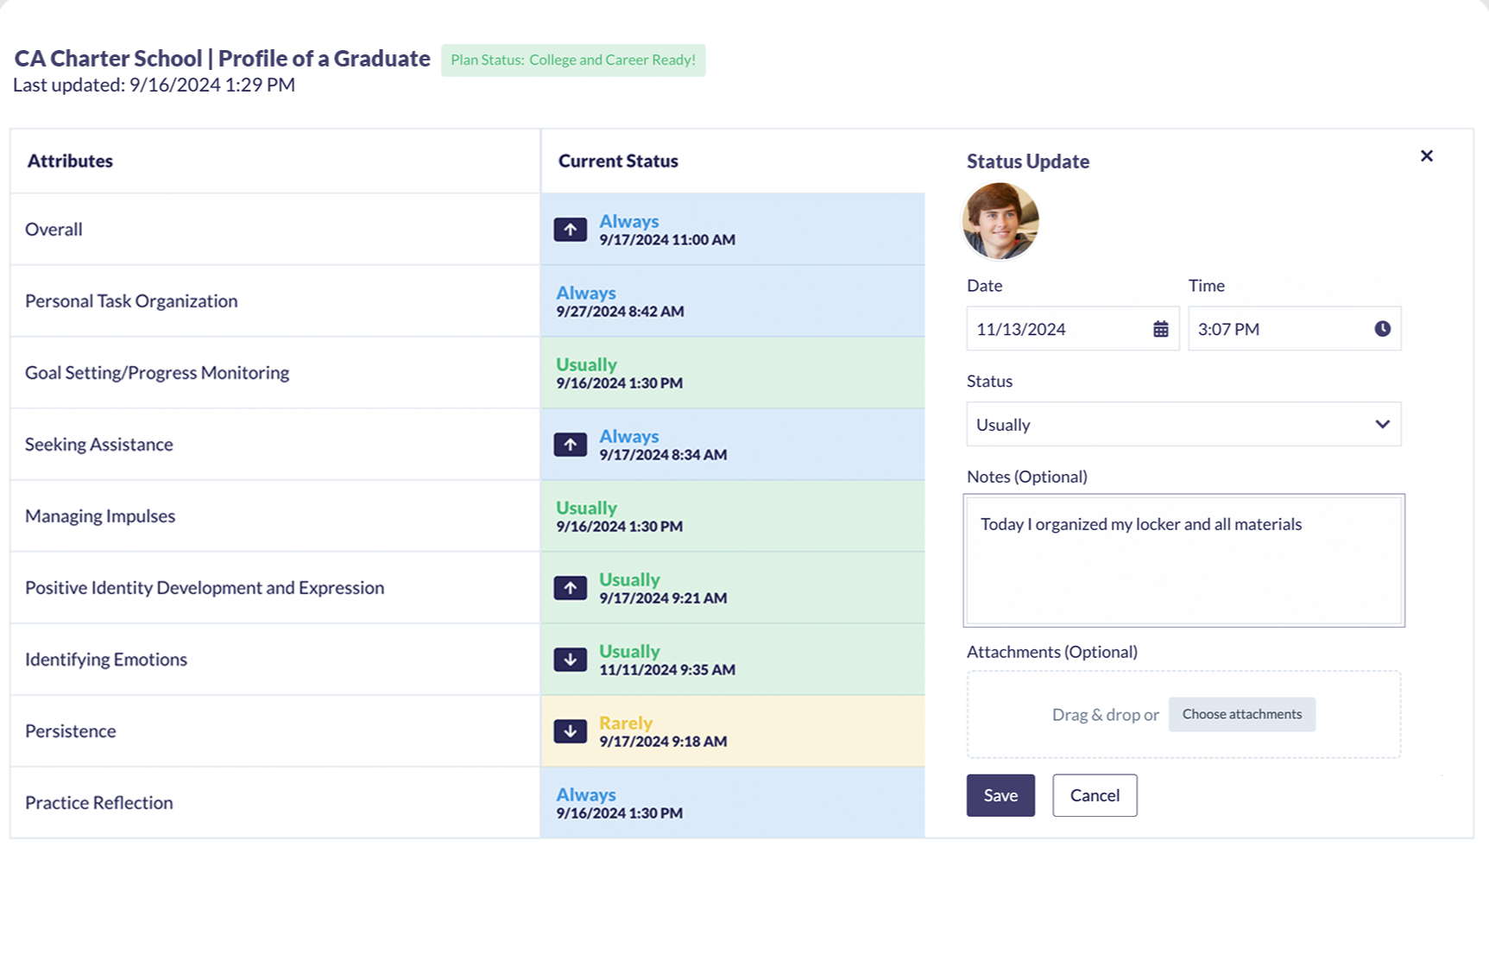
Task: Click the Status dropdown chevron arrow
Action: coord(1382,425)
